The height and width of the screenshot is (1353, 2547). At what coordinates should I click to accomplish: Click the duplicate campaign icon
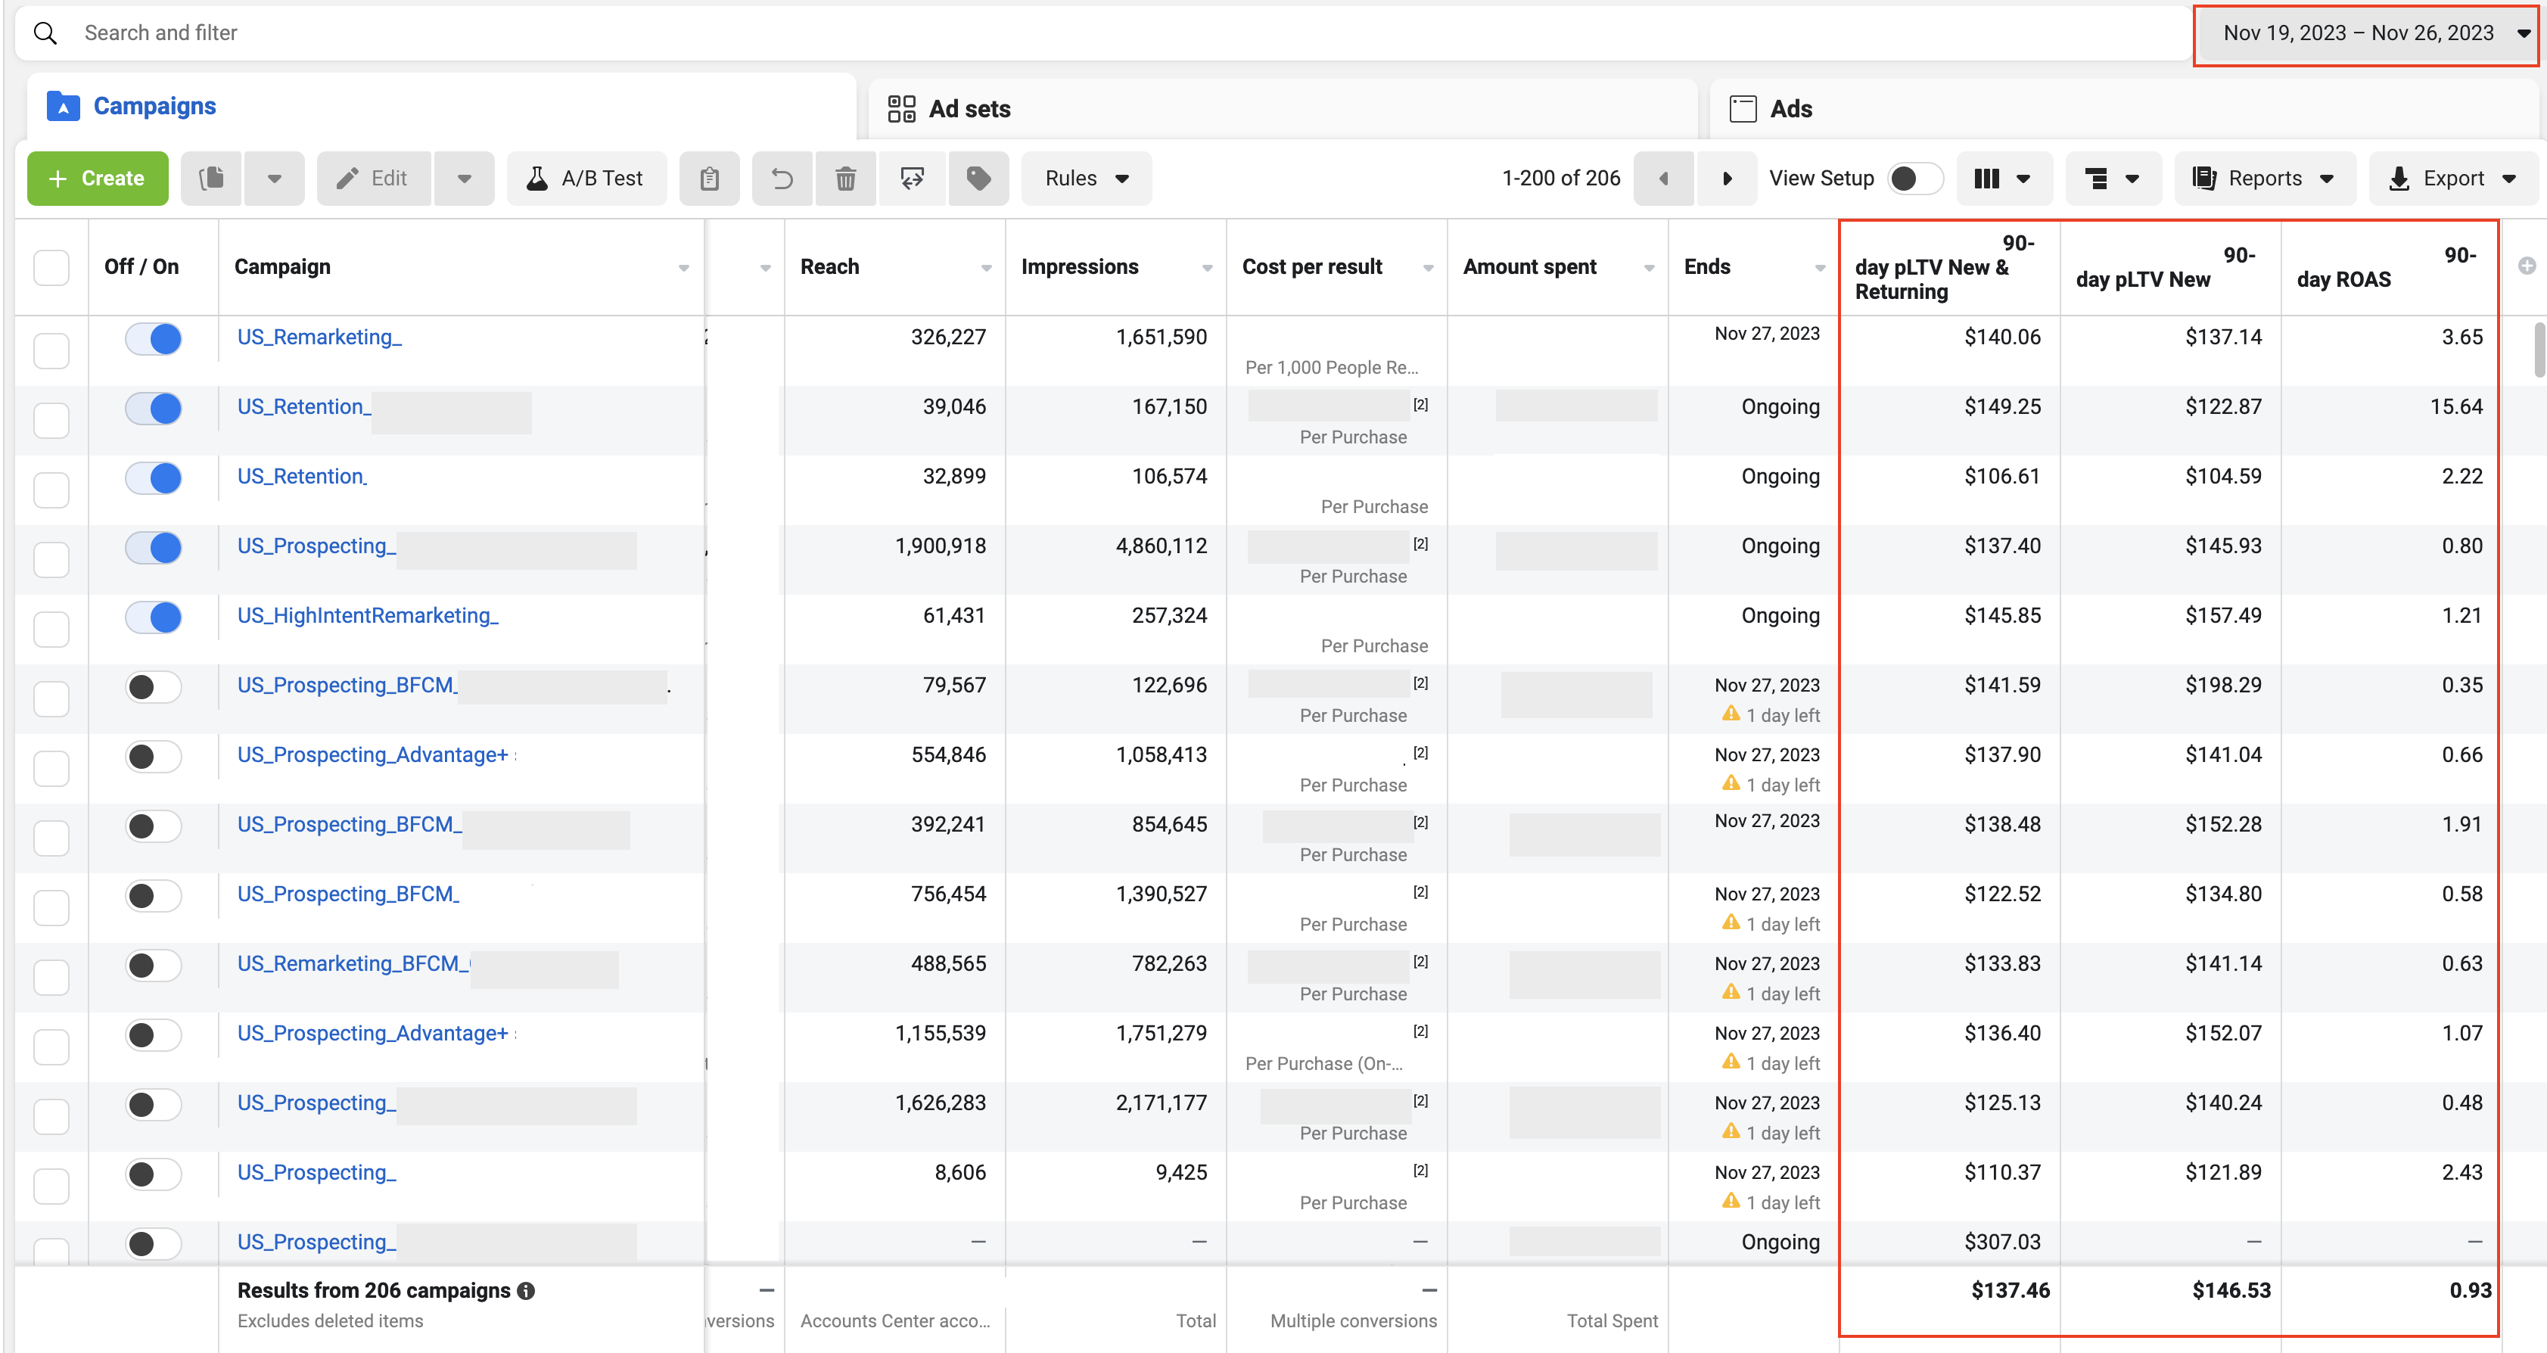tap(212, 178)
